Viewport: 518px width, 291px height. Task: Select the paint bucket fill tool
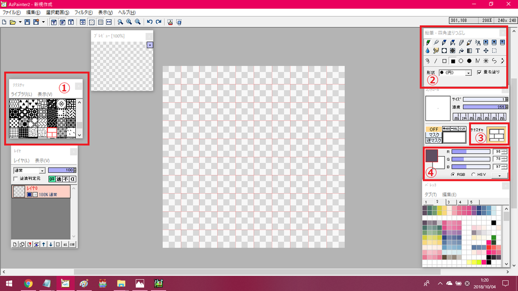point(461,51)
